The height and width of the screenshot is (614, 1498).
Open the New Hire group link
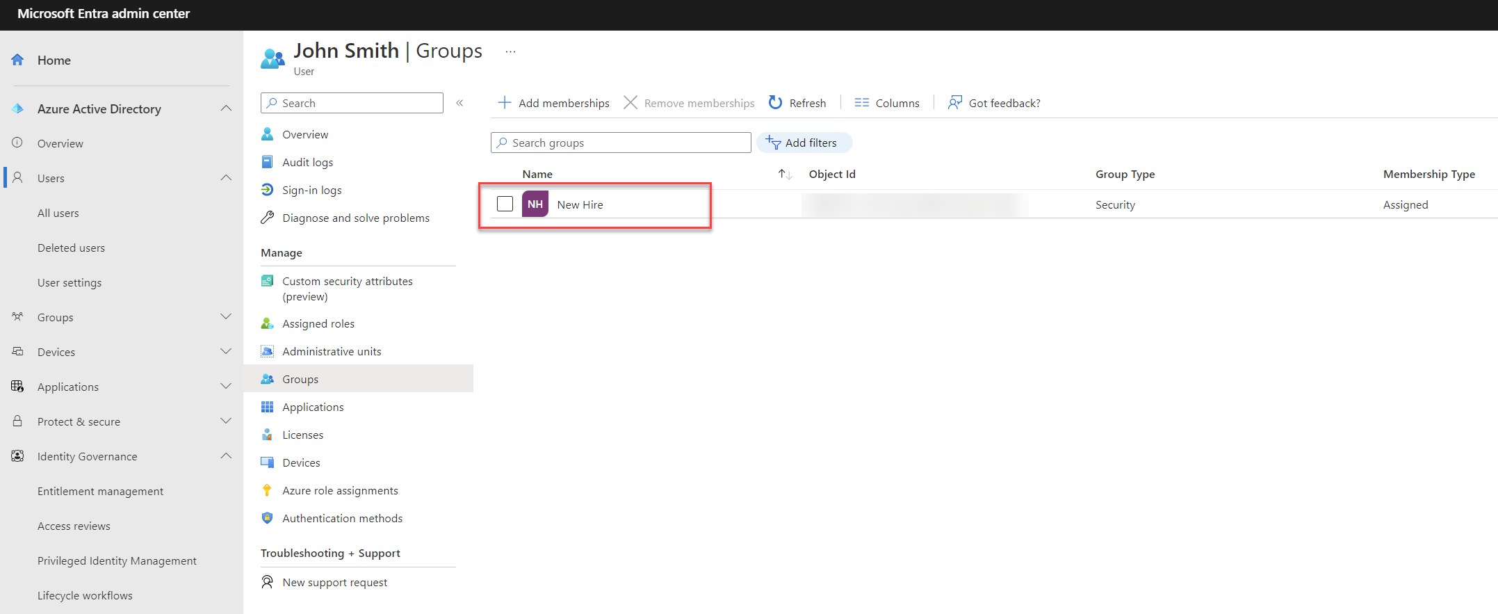click(x=580, y=204)
